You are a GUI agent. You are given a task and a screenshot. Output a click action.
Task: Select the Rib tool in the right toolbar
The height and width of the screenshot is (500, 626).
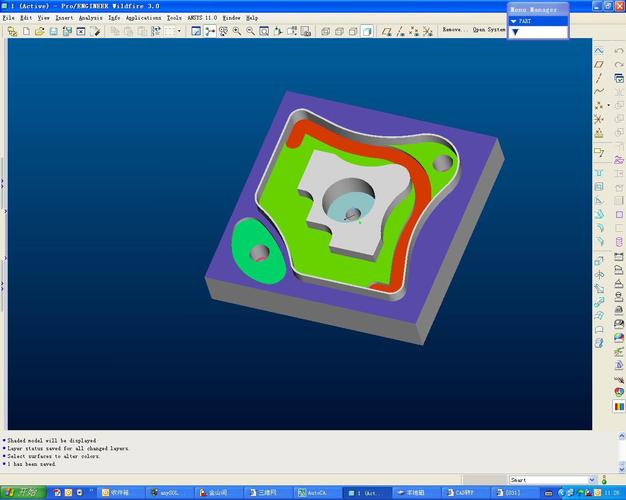(599, 201)
